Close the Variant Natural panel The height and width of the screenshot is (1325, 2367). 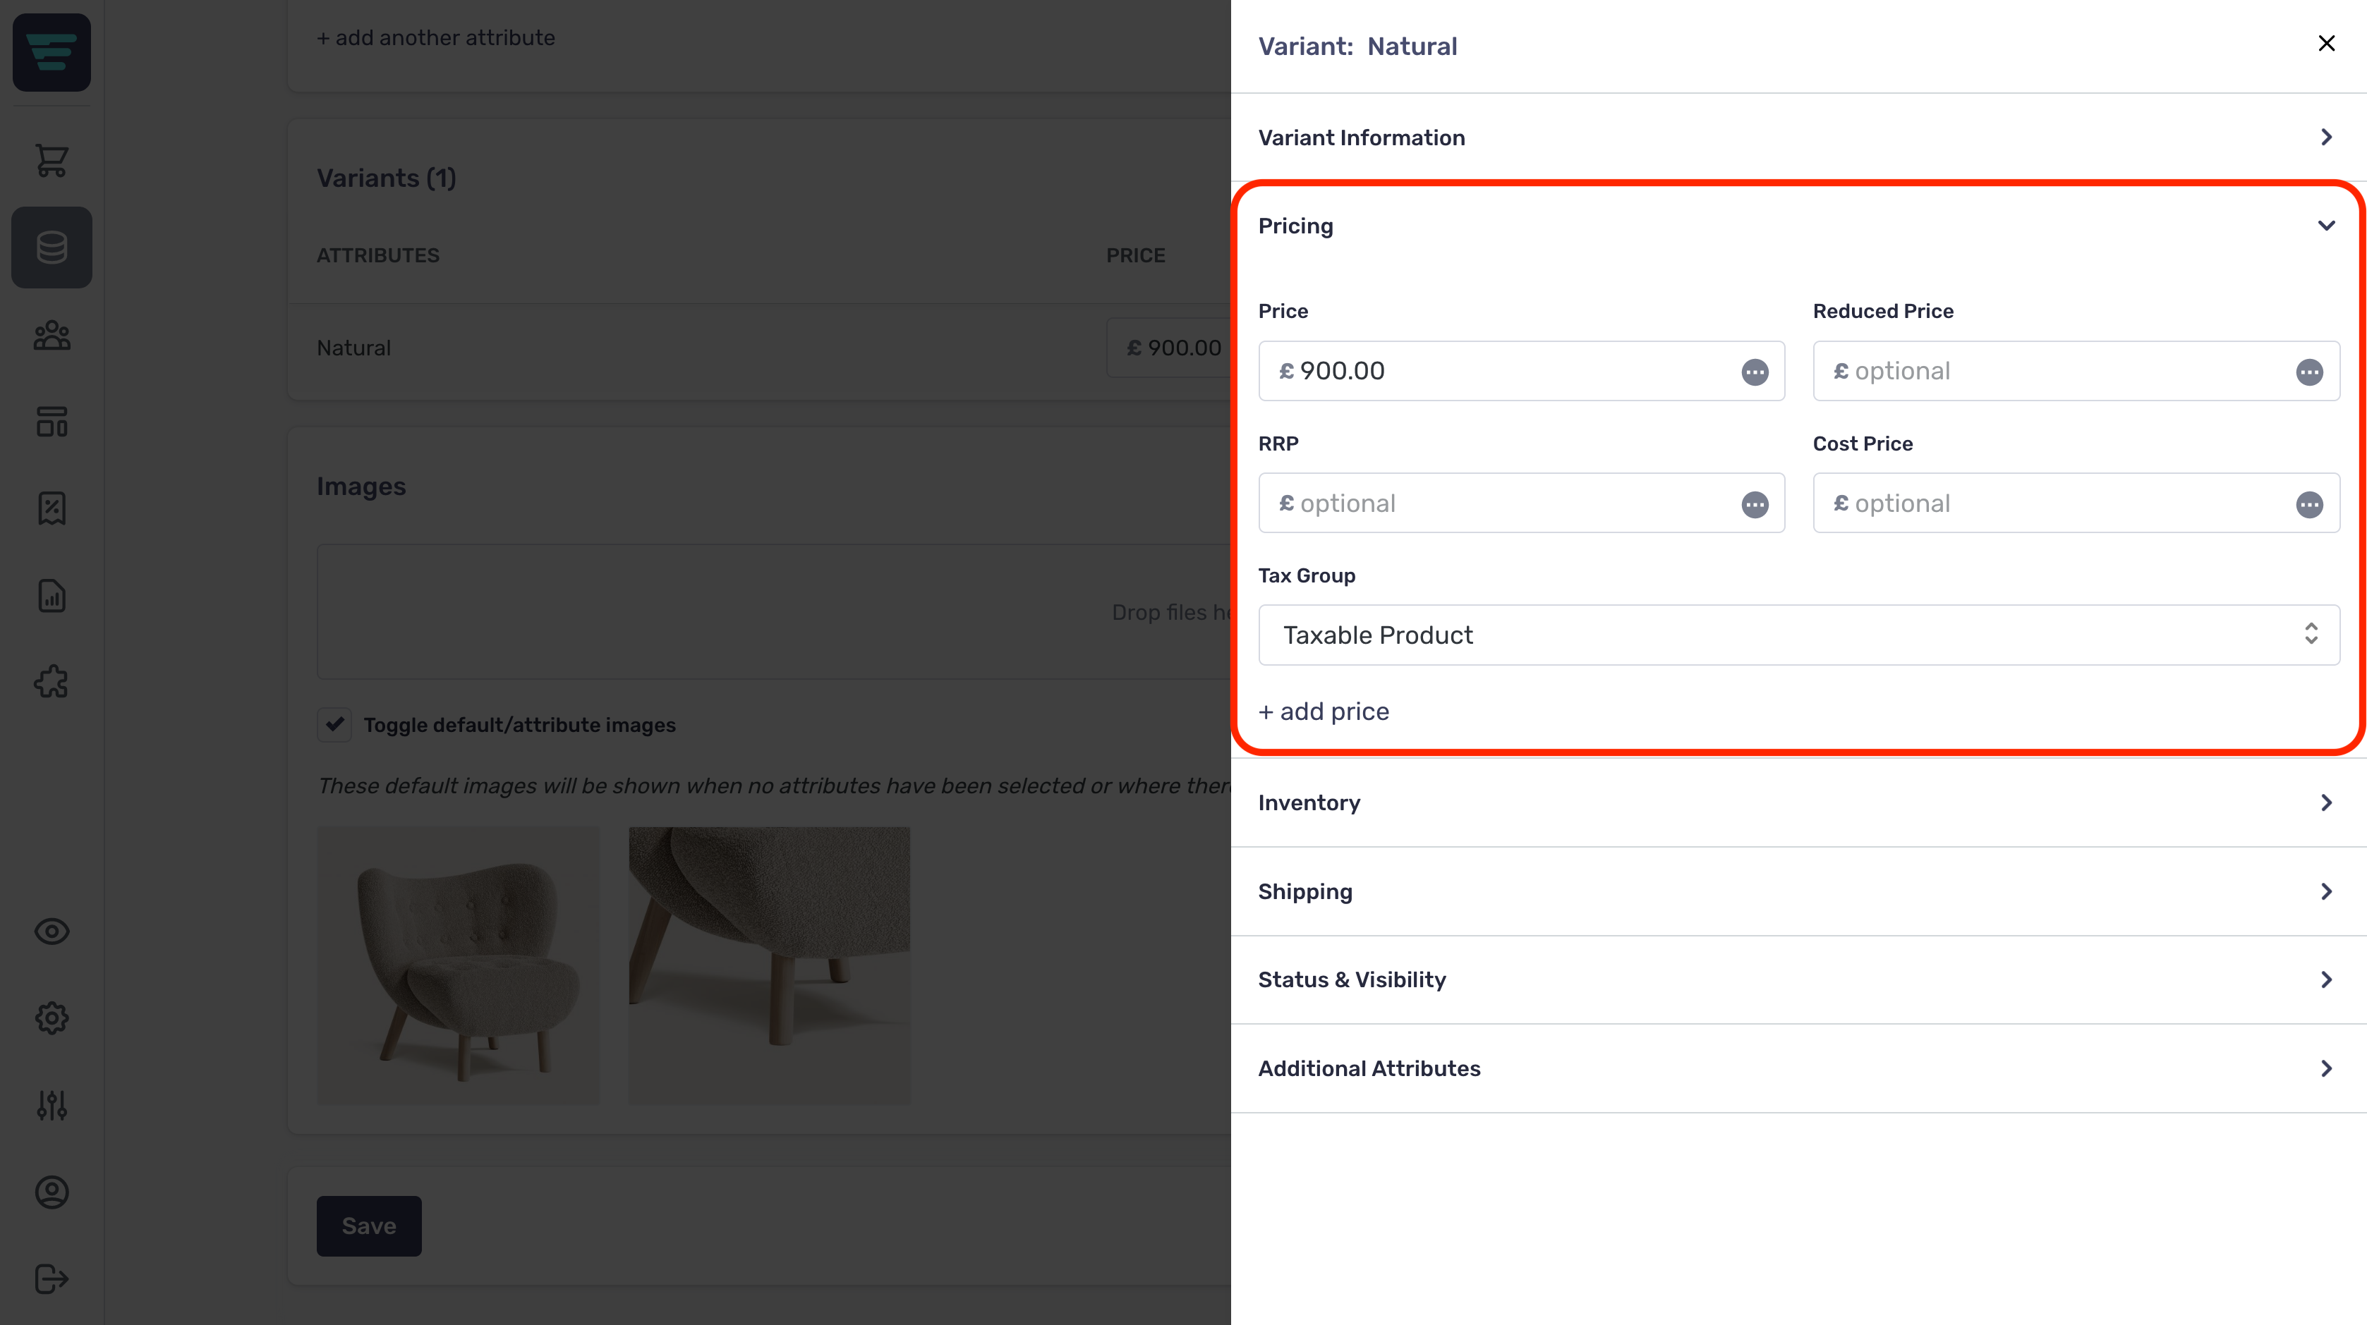[2325, 43]
